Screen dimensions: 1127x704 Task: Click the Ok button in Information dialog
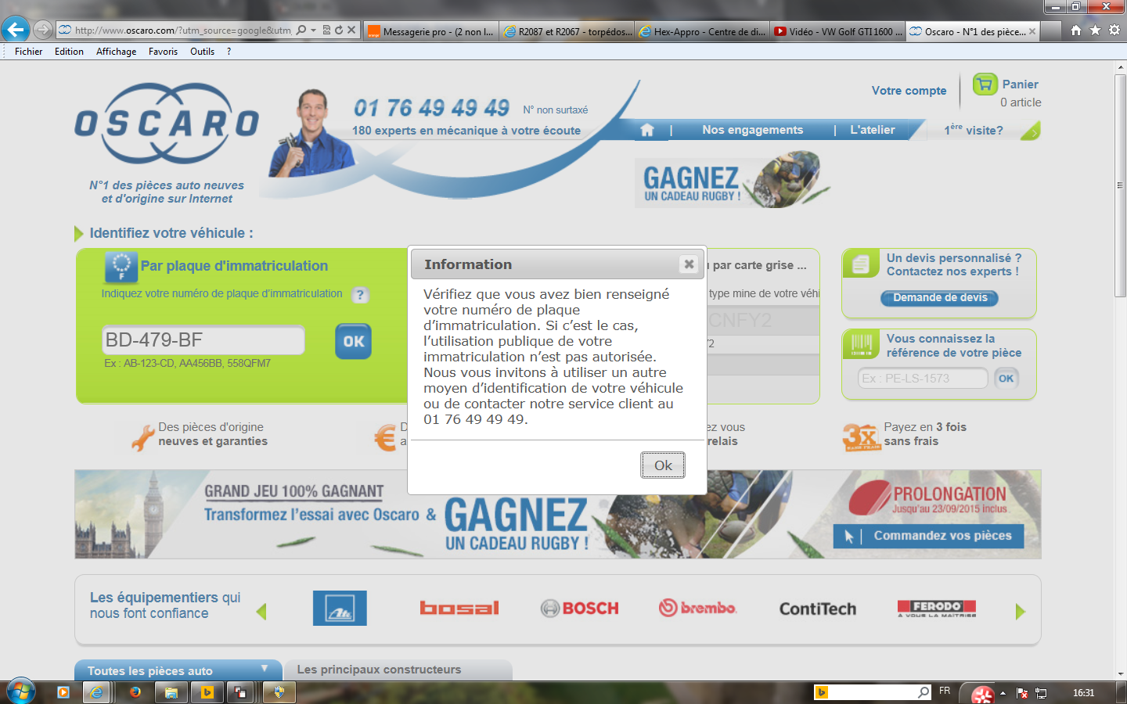[662, 465]
